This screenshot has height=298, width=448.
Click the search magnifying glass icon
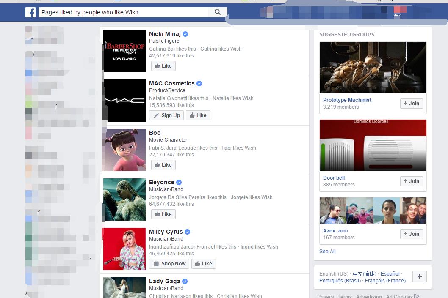tap(217, 12)
